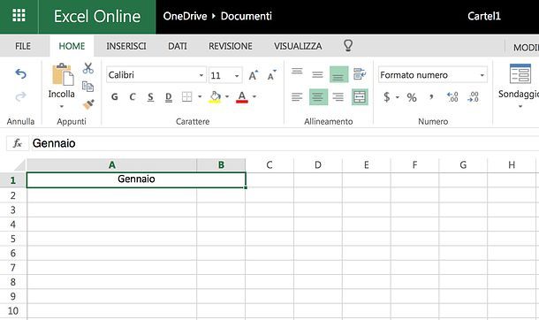Open the font color dropdown arrow

click(x=254, y=96)
